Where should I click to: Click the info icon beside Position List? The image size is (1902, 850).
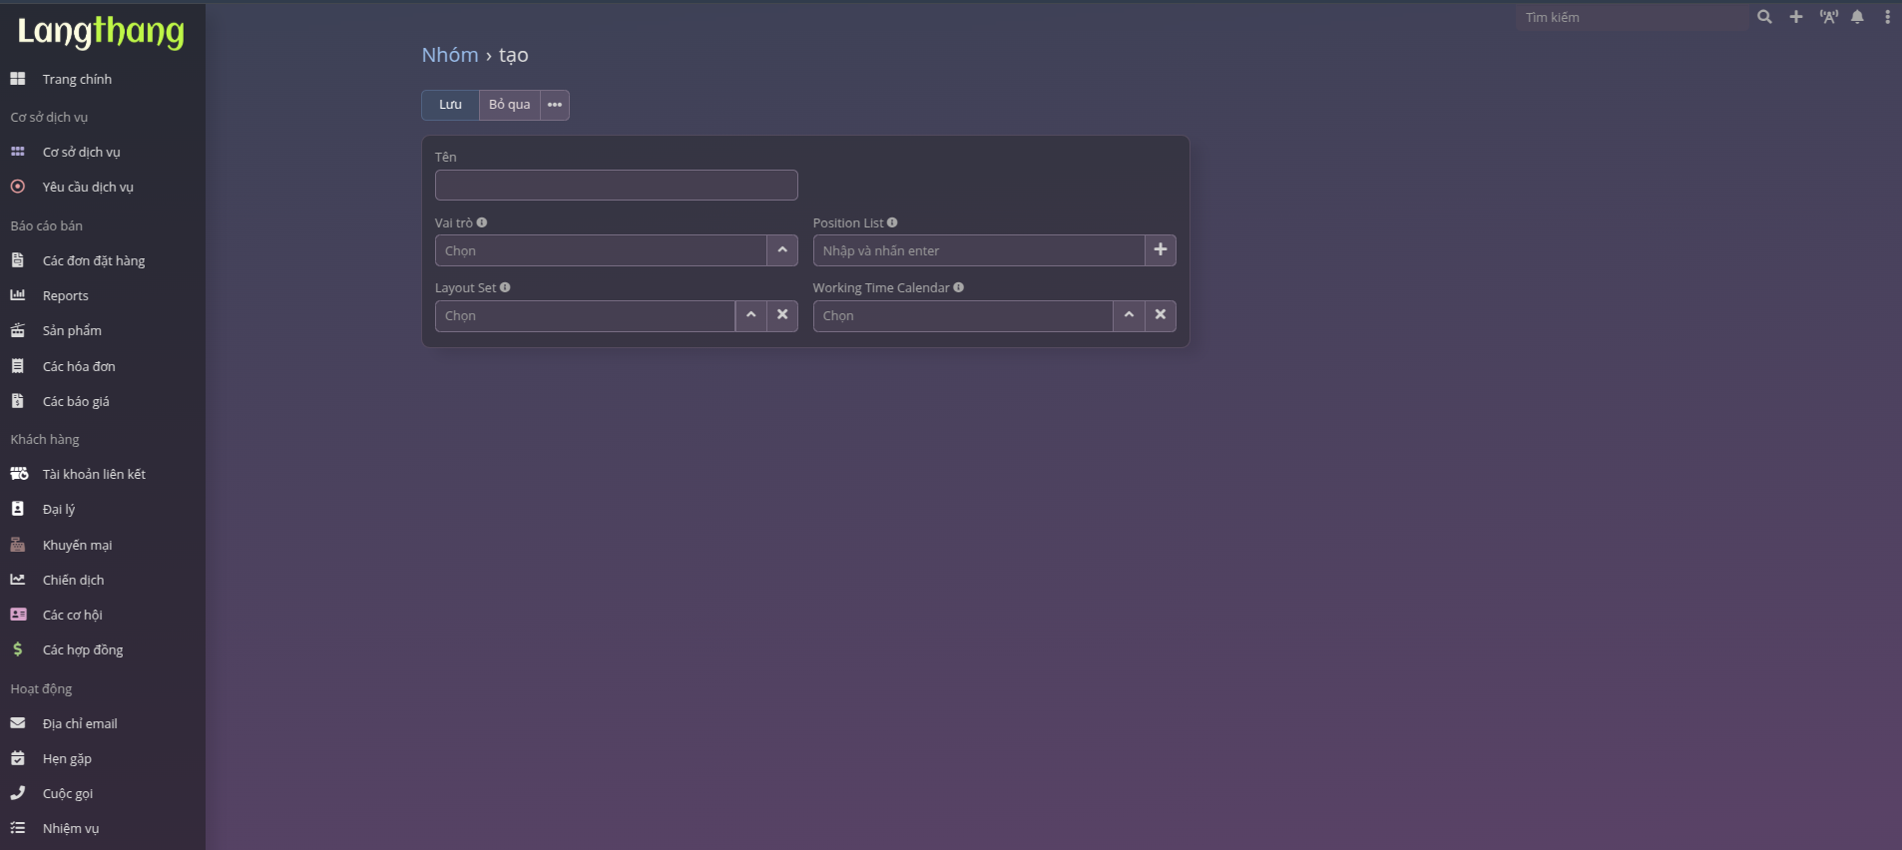coord(892,222)
